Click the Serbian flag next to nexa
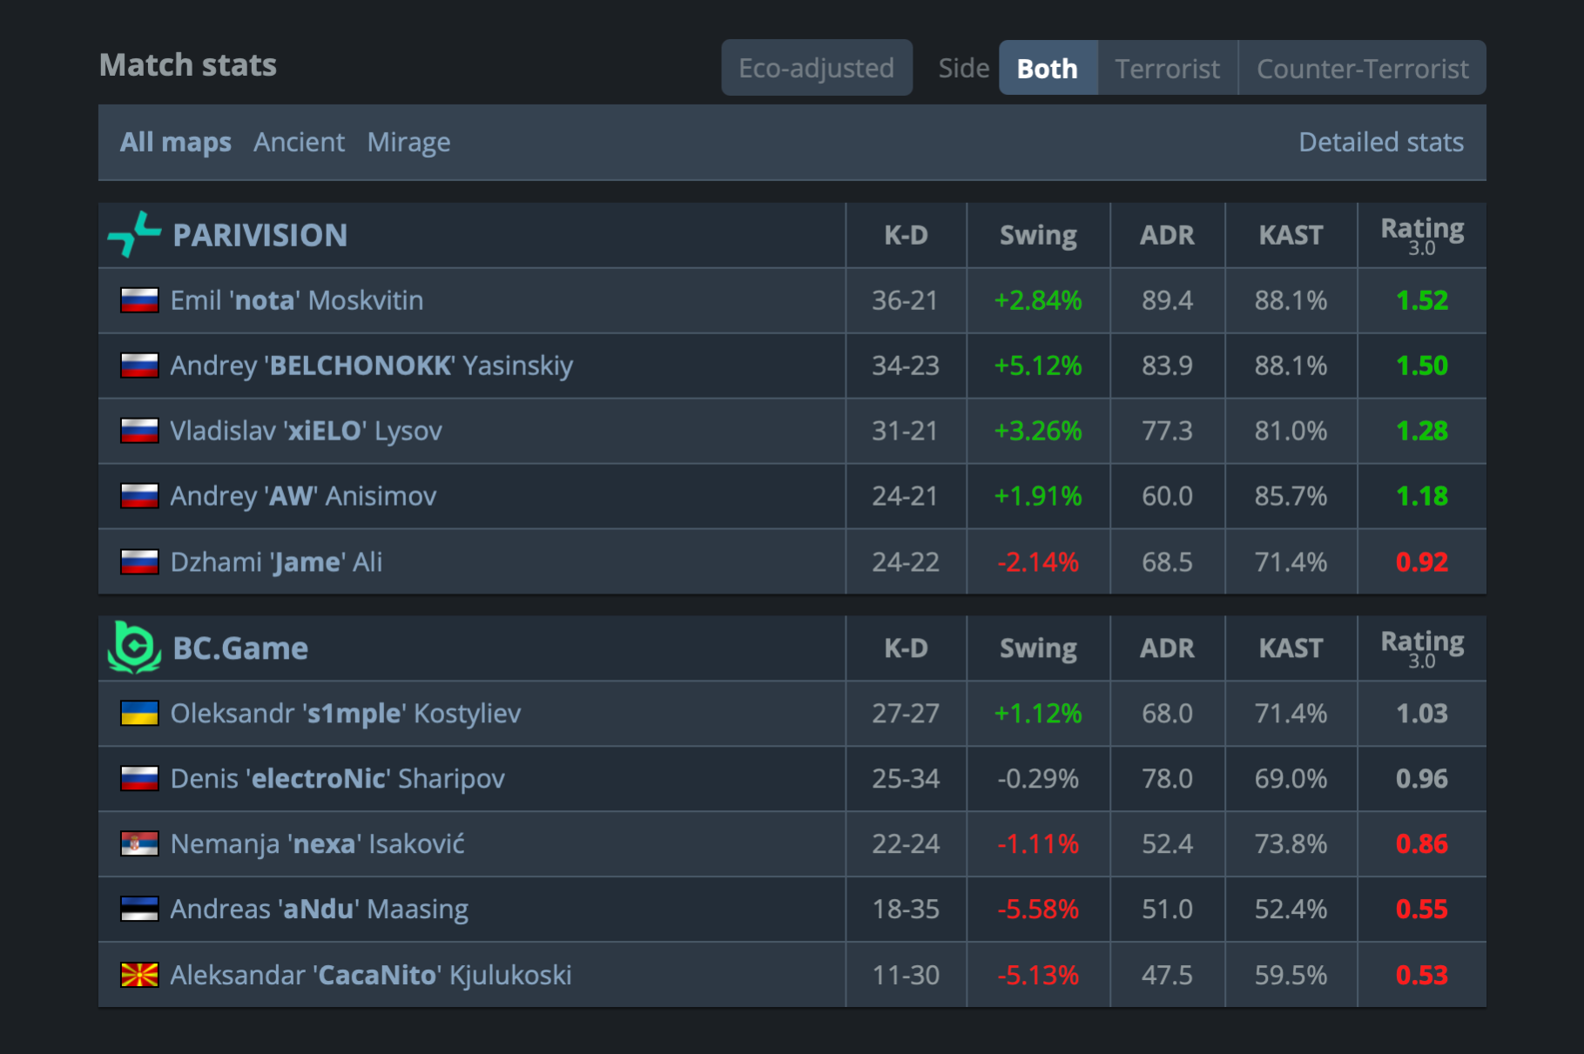The image size is (1584, 1054). [139, 843]
